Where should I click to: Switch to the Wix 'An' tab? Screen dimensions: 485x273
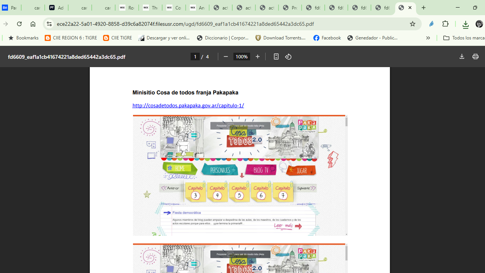click(x=197, y=8)
